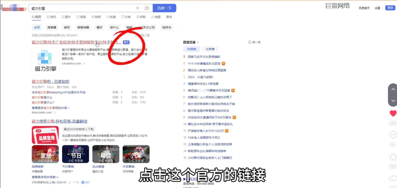Select the 热搜榜 tab

[x=192, y=49]
